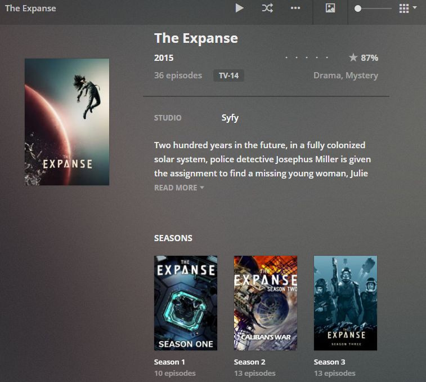426x382 pixels.
Task: Open the Season Two Caliban's War poster
Action: coord(266,303)
